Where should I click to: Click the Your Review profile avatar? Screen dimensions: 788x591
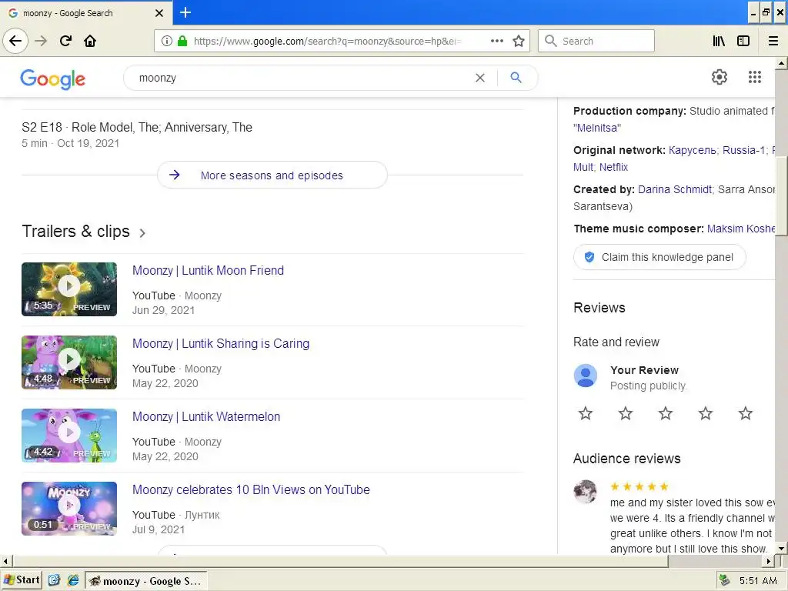586,376
